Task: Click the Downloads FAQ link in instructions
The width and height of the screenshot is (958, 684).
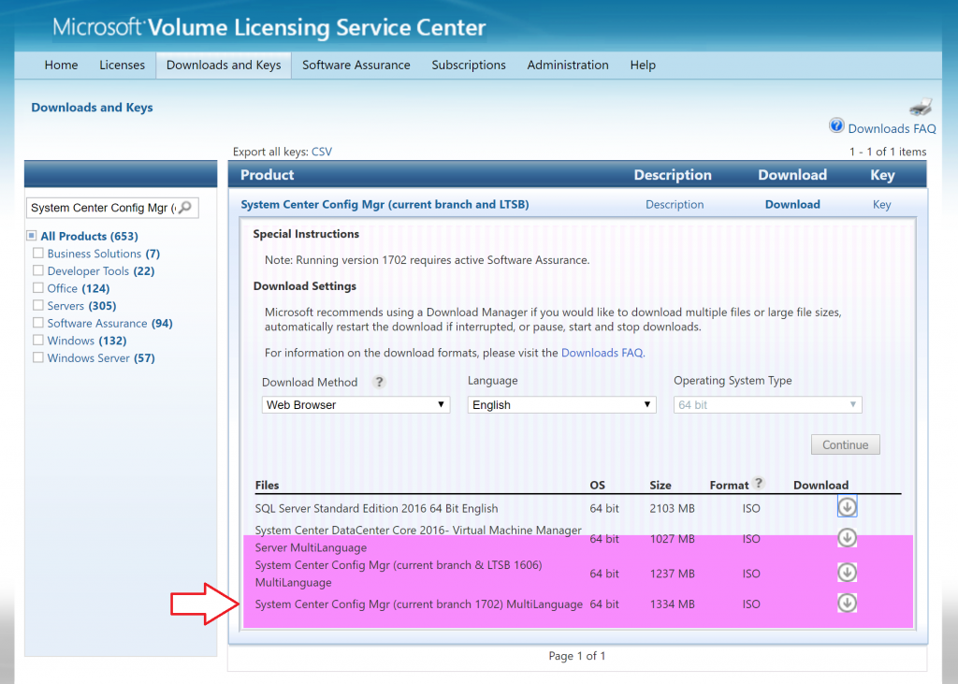Action: tap(602, 353)
